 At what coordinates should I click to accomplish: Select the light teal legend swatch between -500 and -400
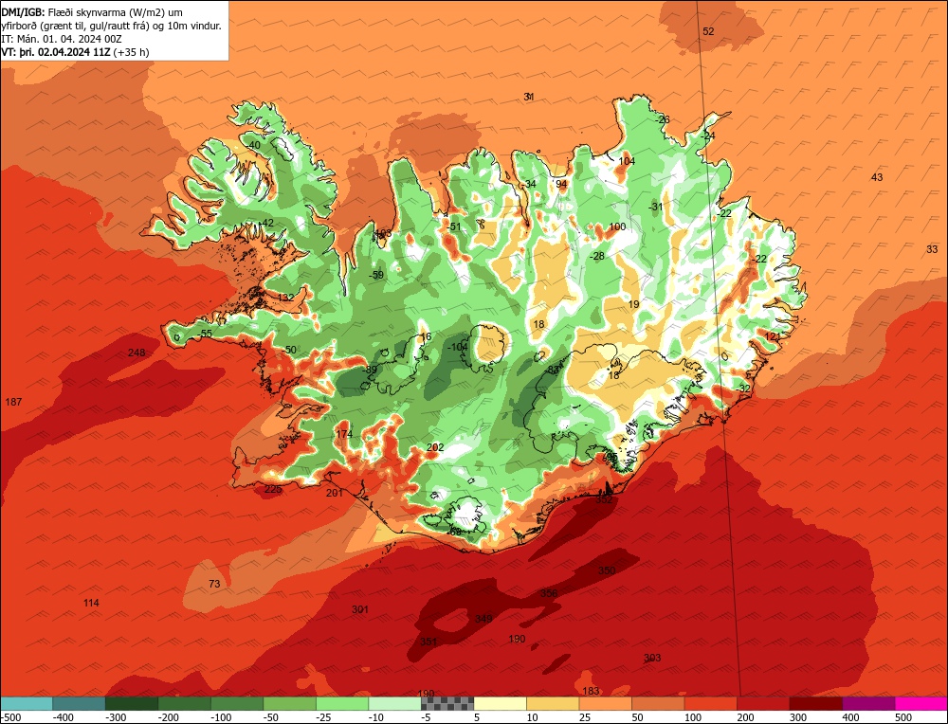coord(26,703)
